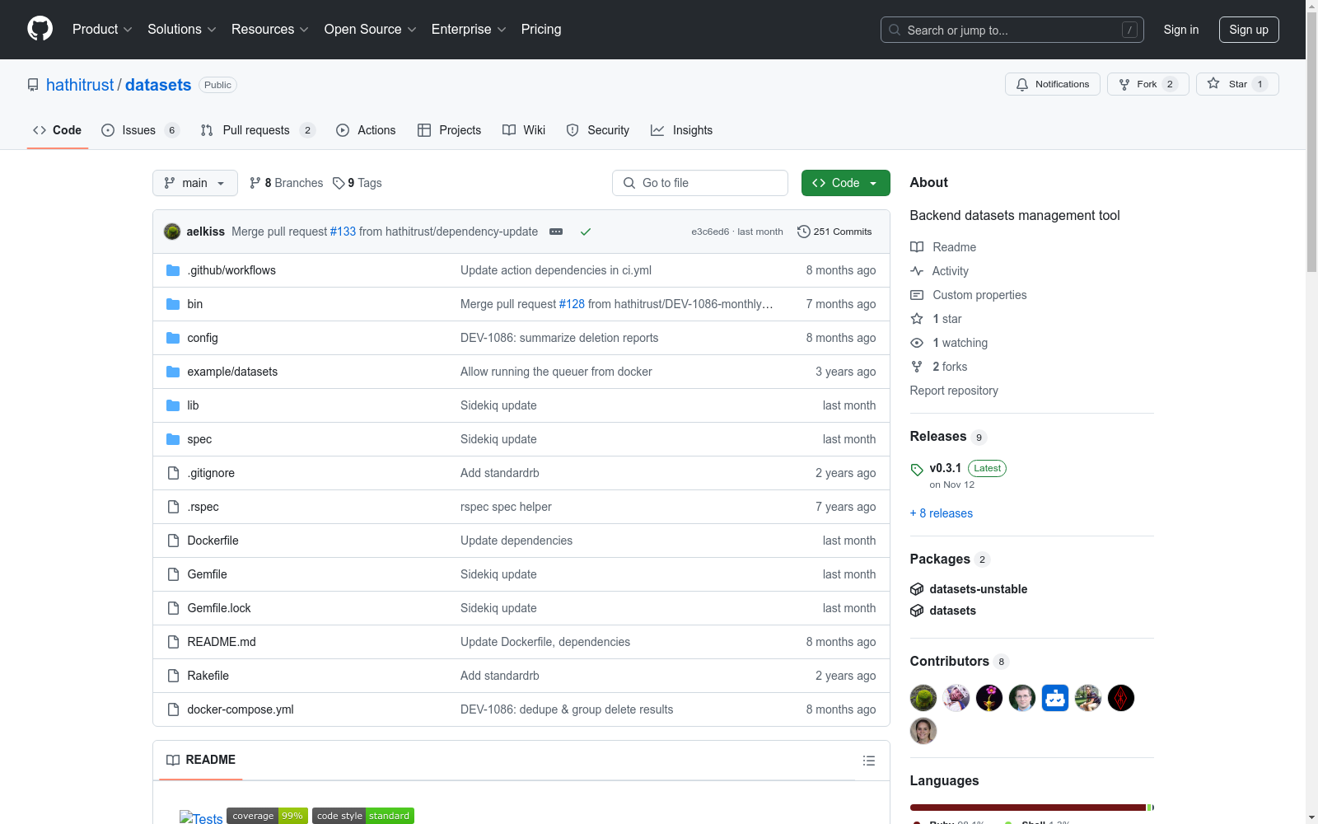This screenshot has width=1318, height=824.
Task: Open the datasets package link
Action: coord(952,611)
